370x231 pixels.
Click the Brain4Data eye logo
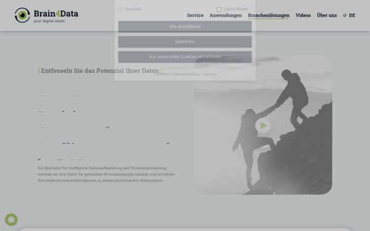tap(22, 15)
